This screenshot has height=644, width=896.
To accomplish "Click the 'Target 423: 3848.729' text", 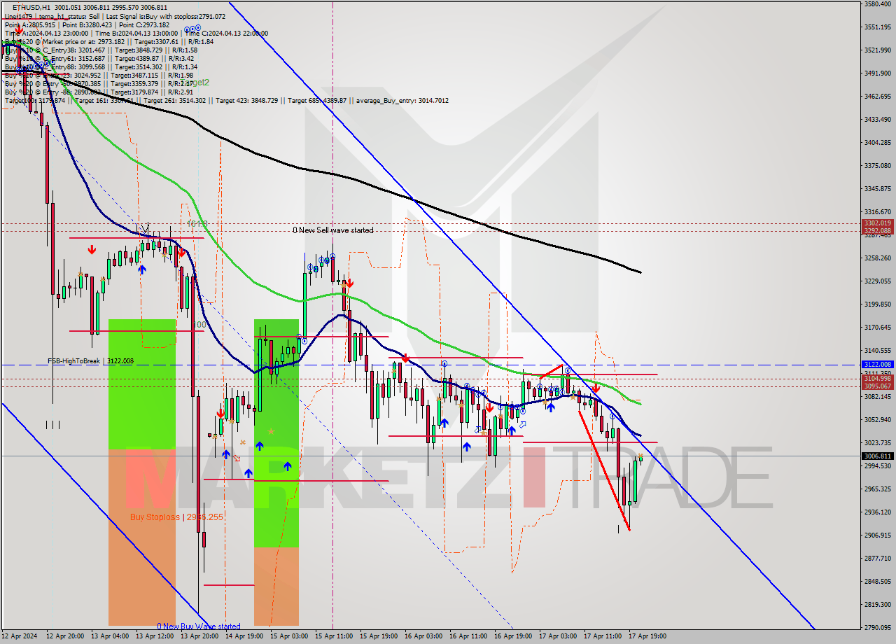I will (x=246, y=101).
